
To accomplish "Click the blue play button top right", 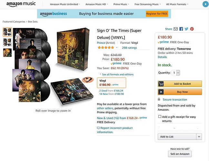I will [x=205, y=4].
